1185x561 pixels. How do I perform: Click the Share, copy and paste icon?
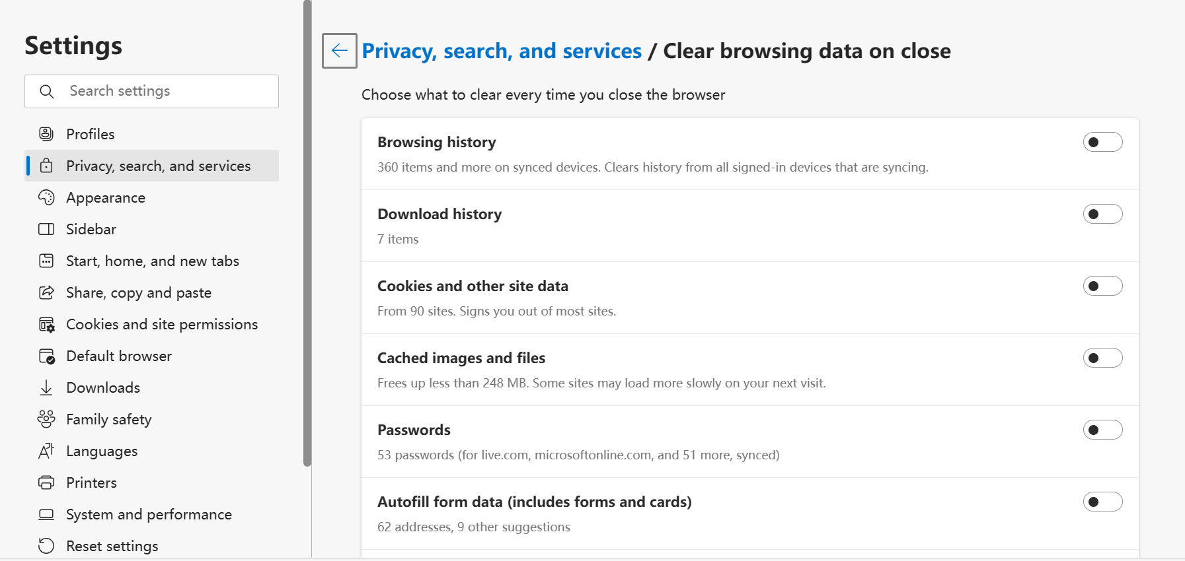click(46, 292)
